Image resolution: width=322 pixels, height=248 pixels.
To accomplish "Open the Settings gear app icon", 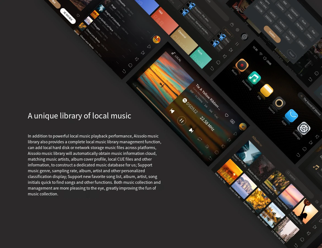I will pyautogui.click(x=304, y=128).
